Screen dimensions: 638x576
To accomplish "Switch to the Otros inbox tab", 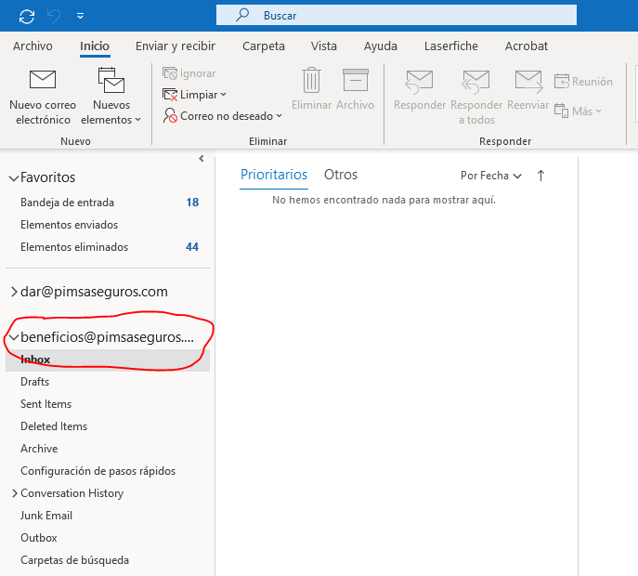I will click(x=341, y=175).
